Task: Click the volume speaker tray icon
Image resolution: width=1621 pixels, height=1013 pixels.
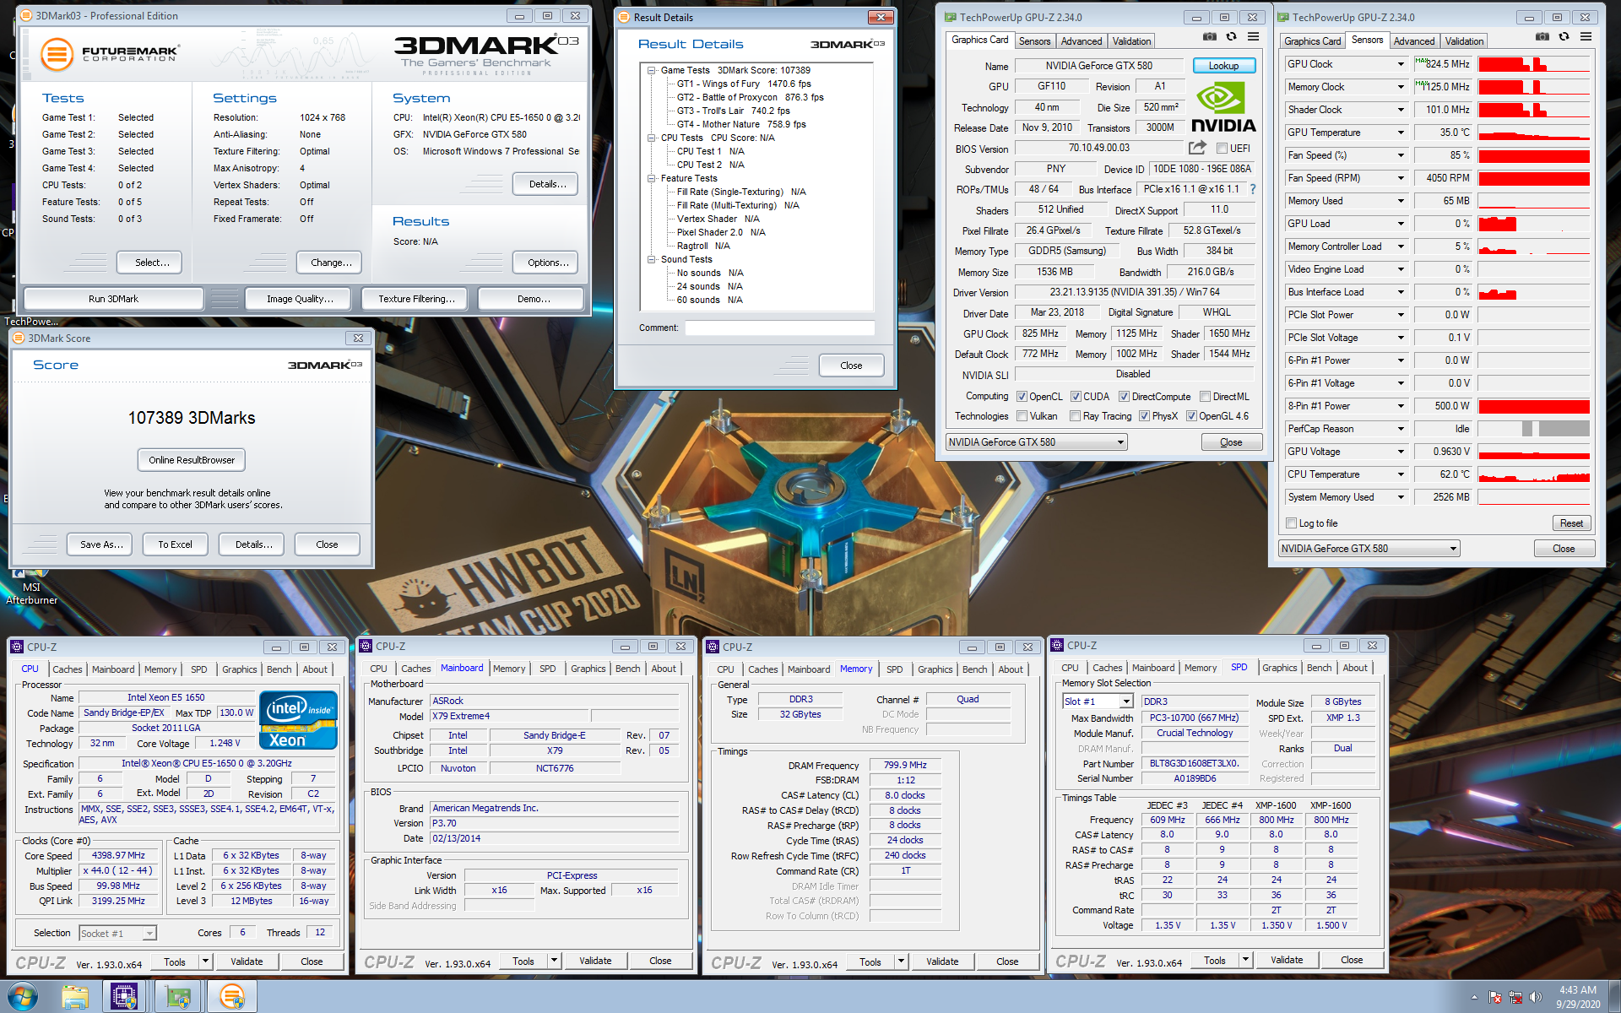Action: (1534, 997)
